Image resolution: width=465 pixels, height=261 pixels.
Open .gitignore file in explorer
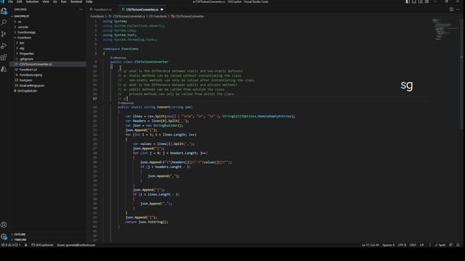[26, 59]
